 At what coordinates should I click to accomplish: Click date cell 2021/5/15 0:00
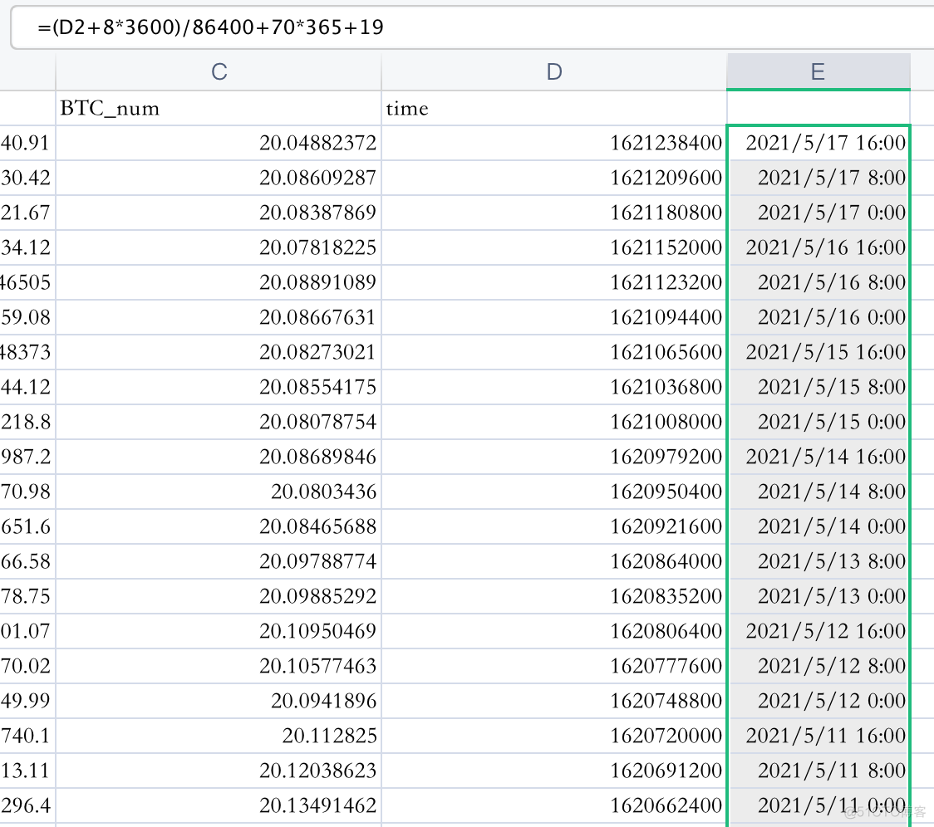pyautogui.click(x=818, y=422)
